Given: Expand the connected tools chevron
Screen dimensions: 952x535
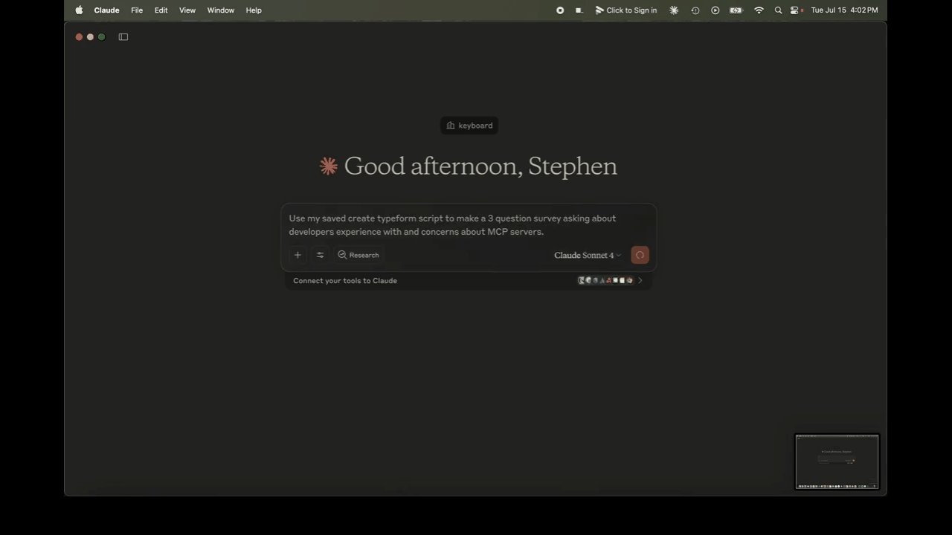Looking at the screenshot, I should (x=639, y=280).
